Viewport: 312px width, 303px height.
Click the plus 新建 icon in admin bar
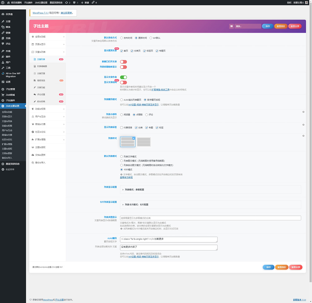82,2
